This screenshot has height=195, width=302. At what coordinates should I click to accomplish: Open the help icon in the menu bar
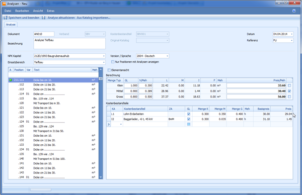pos(294,11)
